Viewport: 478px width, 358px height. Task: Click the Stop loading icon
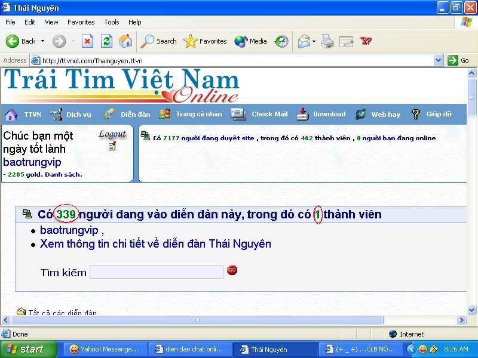[87, 41]
